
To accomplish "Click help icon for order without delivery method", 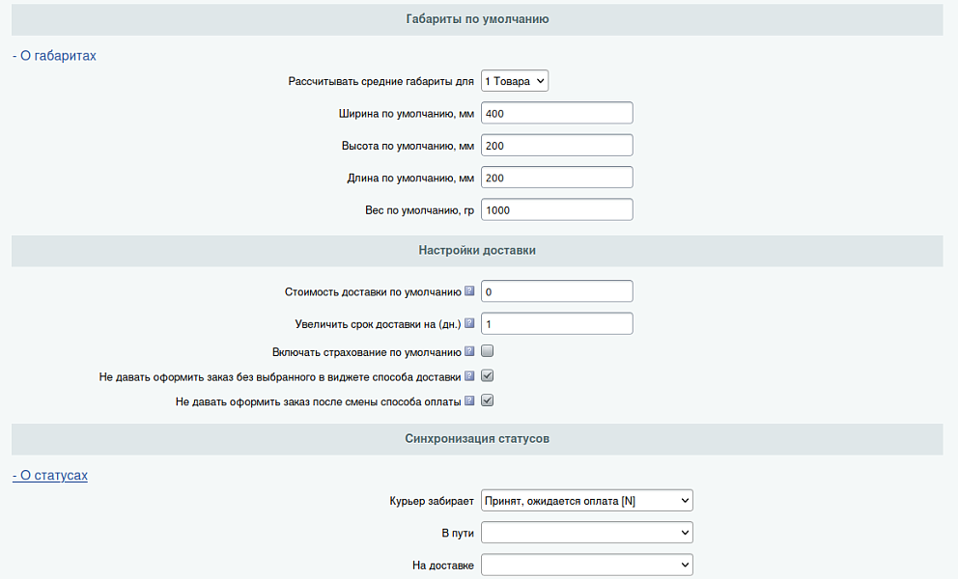I will (x=470, y=376).
